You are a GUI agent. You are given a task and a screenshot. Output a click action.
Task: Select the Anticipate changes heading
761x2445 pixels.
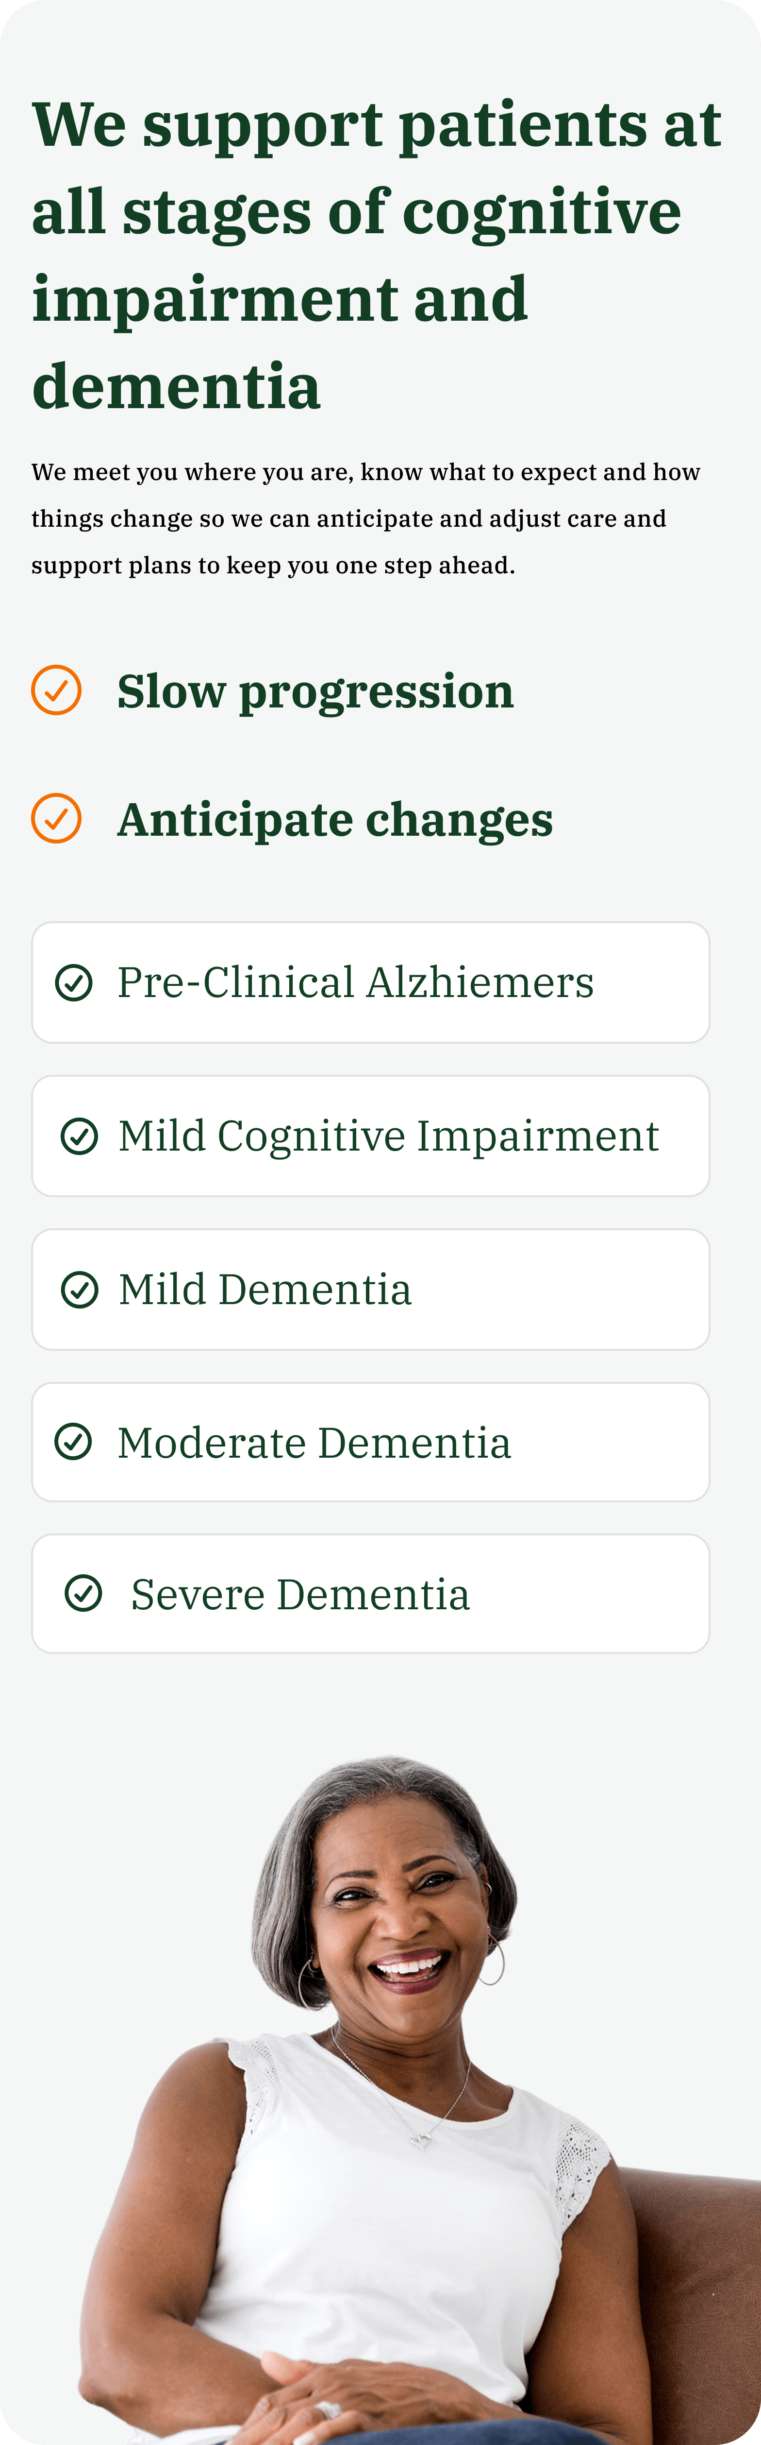[334, 819]
